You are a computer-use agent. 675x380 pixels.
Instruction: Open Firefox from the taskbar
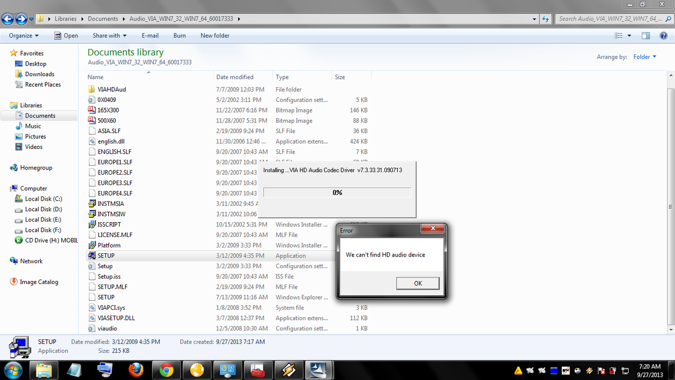[x=136, y=370]
